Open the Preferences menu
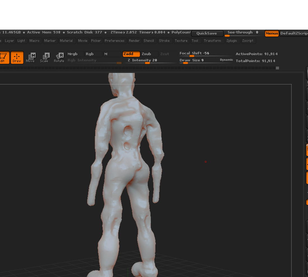The width and height of the screenshot is (308, 277). coord(115,41)
